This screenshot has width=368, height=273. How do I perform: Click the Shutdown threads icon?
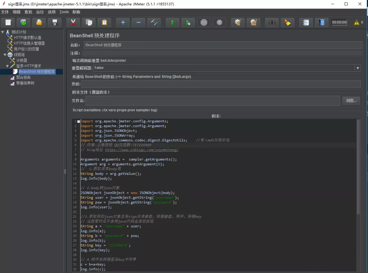219,22
